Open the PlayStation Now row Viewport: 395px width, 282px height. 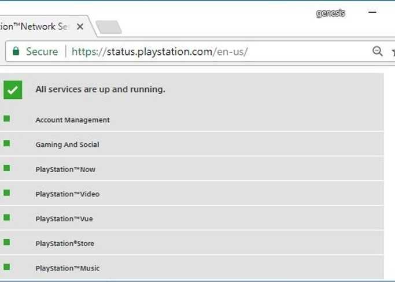(x=191, y=168)
